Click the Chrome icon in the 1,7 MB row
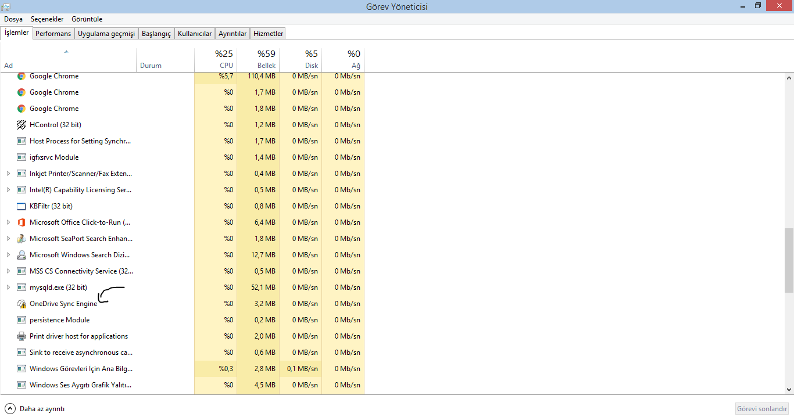 point(22,92)
